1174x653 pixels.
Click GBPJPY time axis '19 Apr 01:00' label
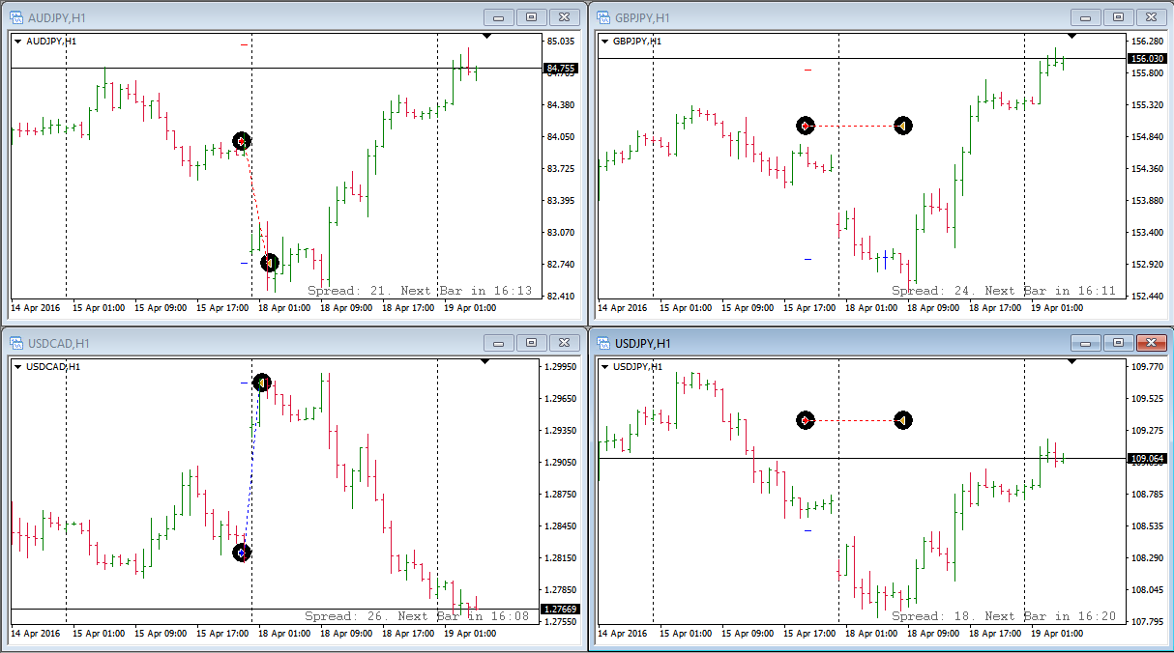click(x=1055, y=308)
